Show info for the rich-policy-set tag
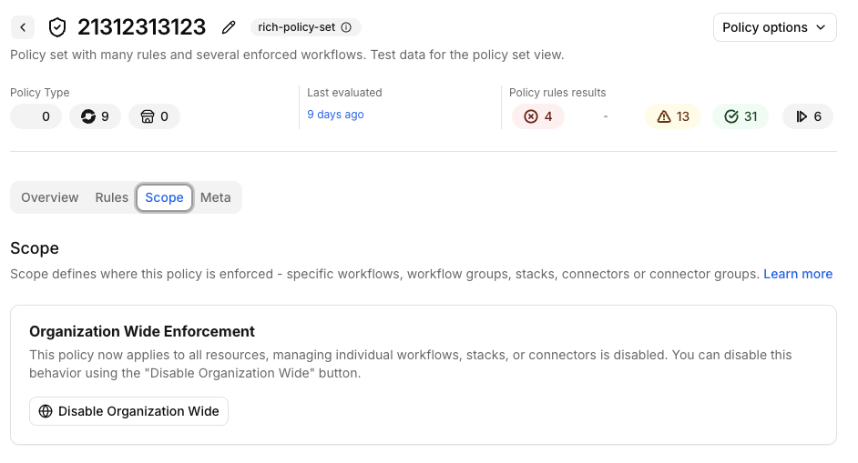Viewport: 858px width, 463px height. 346,27
